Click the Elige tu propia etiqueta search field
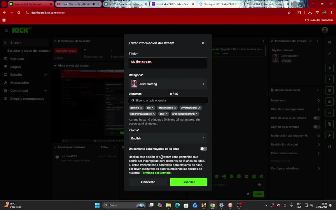This screenshot has height=210, width=336. point(168,100)
